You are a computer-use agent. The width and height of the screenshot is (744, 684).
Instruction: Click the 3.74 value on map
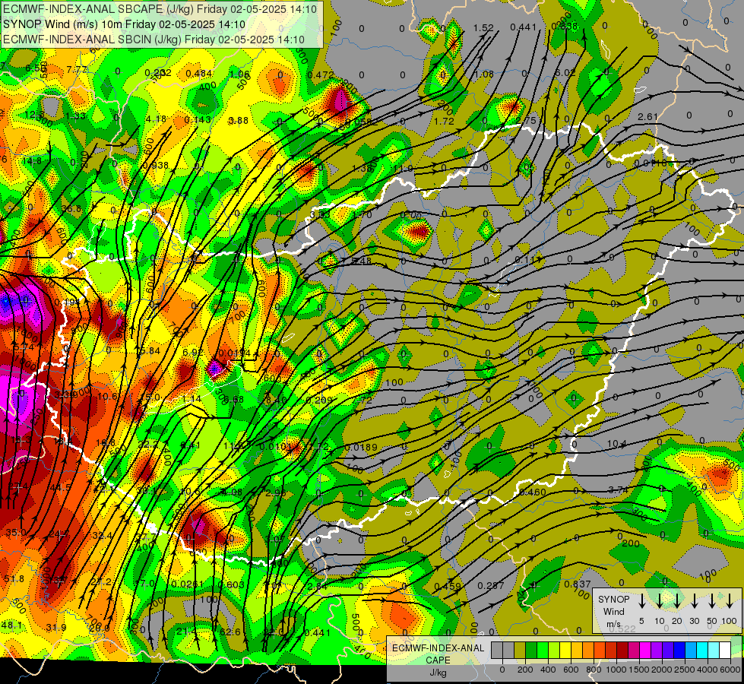[x=618, y=490]
